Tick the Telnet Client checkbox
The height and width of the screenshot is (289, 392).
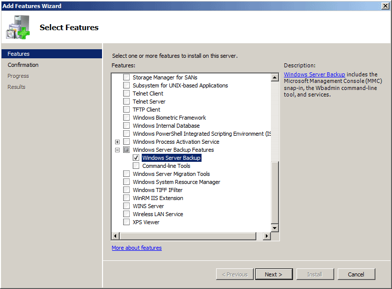127,93
